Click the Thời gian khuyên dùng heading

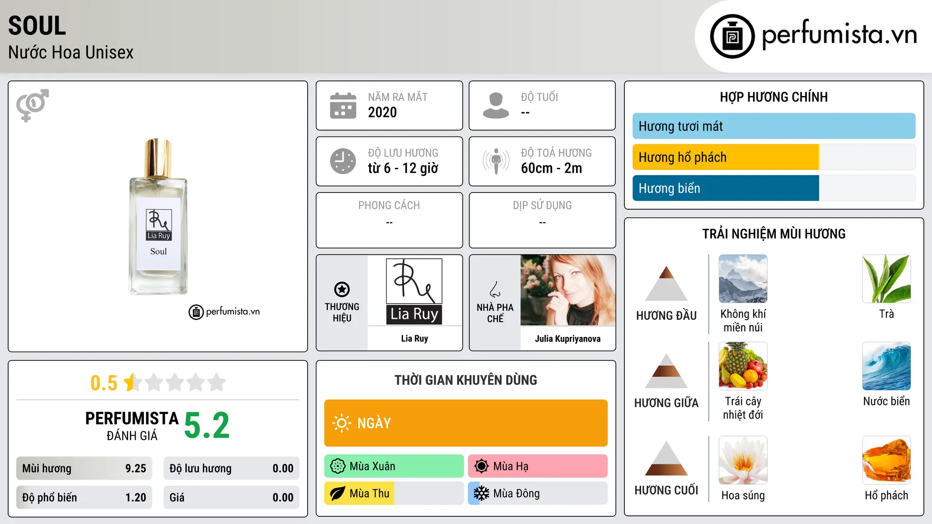click(466, 380)
